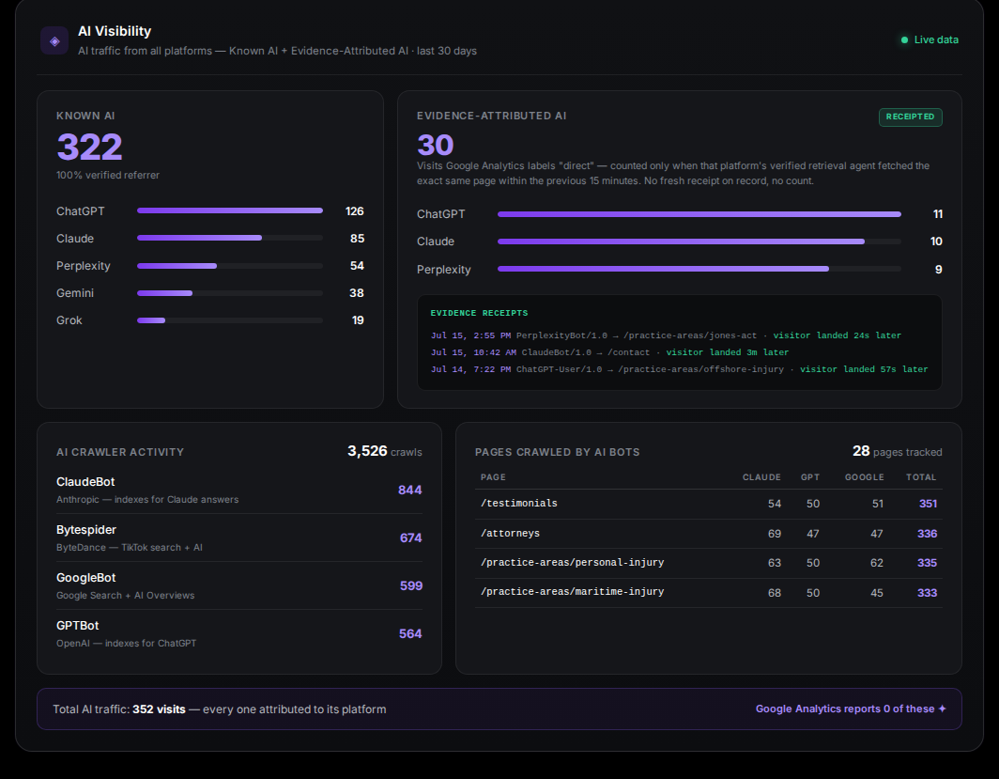Image resolution: width=999 pixels, height=779 pixels.
Task: Click the ChatGPT count 126
Action: click(354, 211)
